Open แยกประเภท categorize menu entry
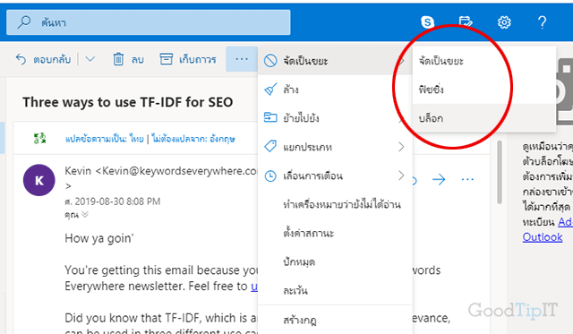Screen dimensions: 573x334 pyautogui.click(x=335, y=147)
